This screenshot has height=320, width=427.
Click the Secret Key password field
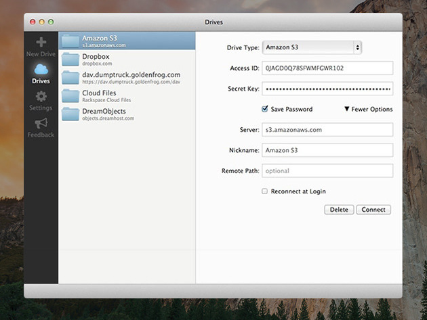tap(327, 89)
